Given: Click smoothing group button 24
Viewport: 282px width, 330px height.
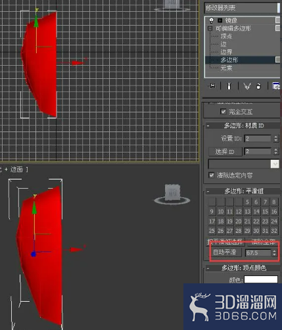Looking at the screenshot, I should point(274,221).
